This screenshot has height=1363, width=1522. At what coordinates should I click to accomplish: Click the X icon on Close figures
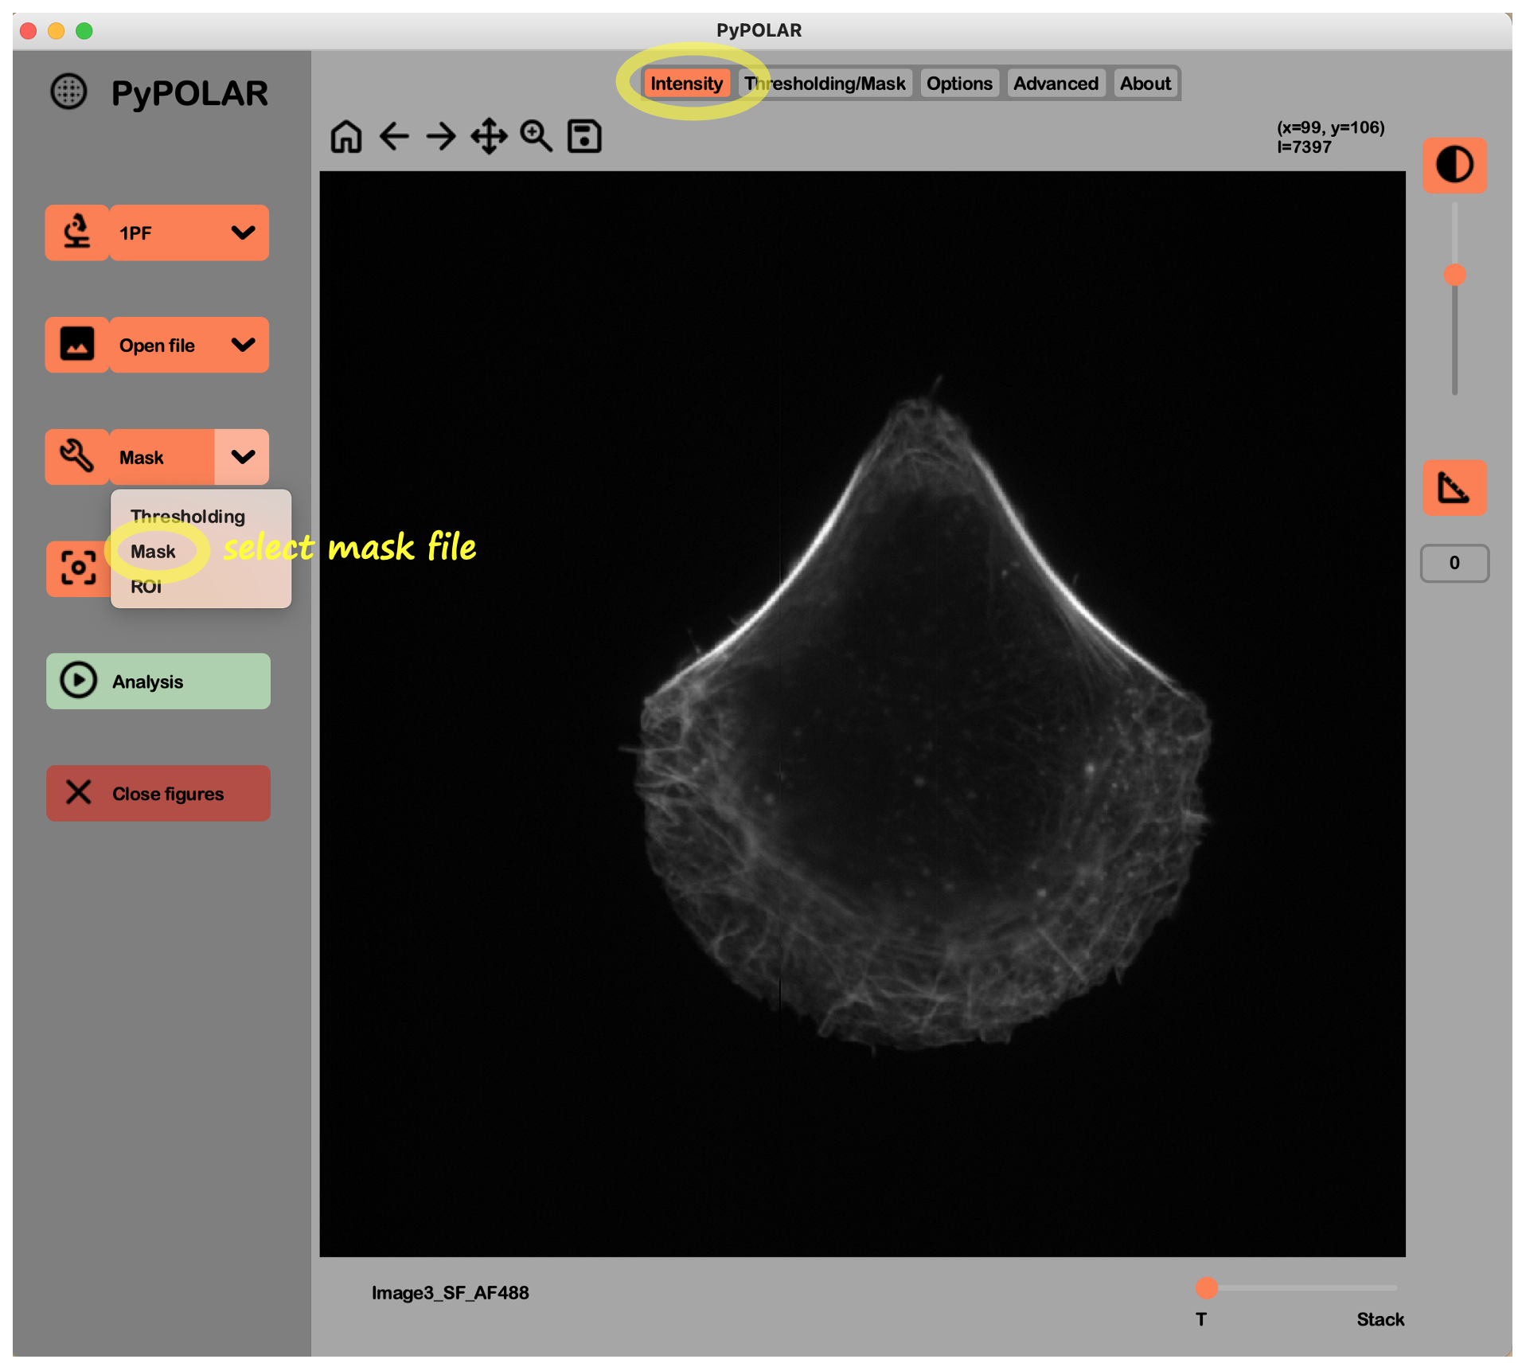click(79, 792)
